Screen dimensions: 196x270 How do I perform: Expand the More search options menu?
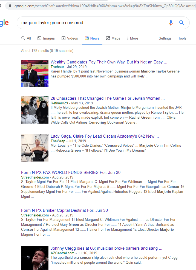tap(132, 38)
